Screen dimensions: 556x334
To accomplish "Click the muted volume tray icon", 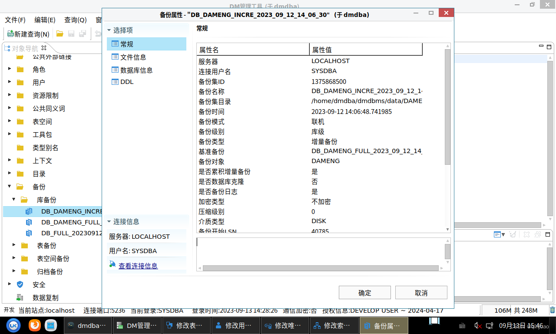I will coord(477,325).
